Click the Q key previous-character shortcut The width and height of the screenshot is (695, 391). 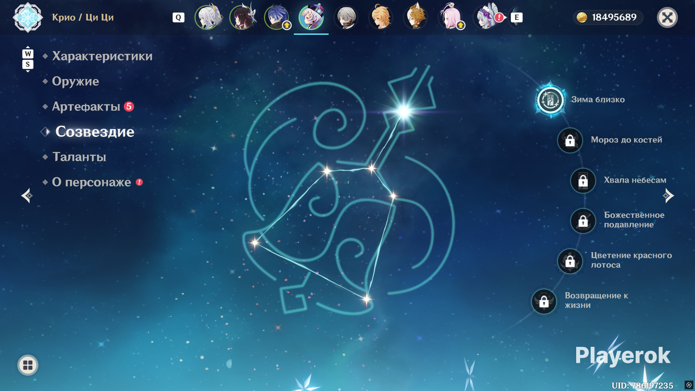(178, 18)
